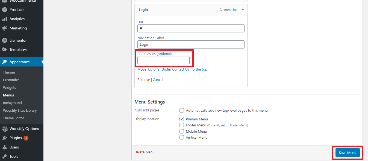Go to Theme Editor under Appearance
Viewport: 368px width, 161px height.
click(x=13, y=118)
